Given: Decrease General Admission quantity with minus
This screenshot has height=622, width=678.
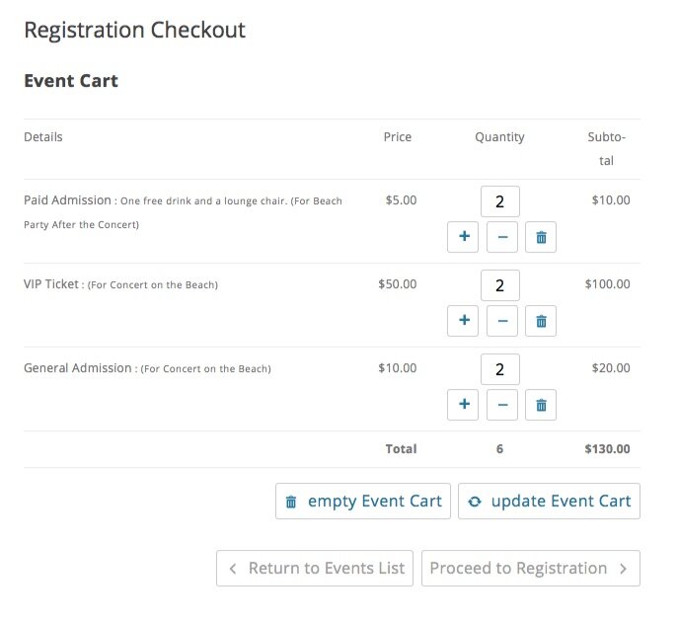Looking at the screenshot, I should 502,405.
